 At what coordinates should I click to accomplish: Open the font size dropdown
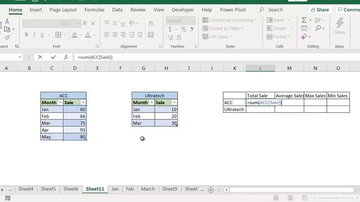[x=79, y=24]
